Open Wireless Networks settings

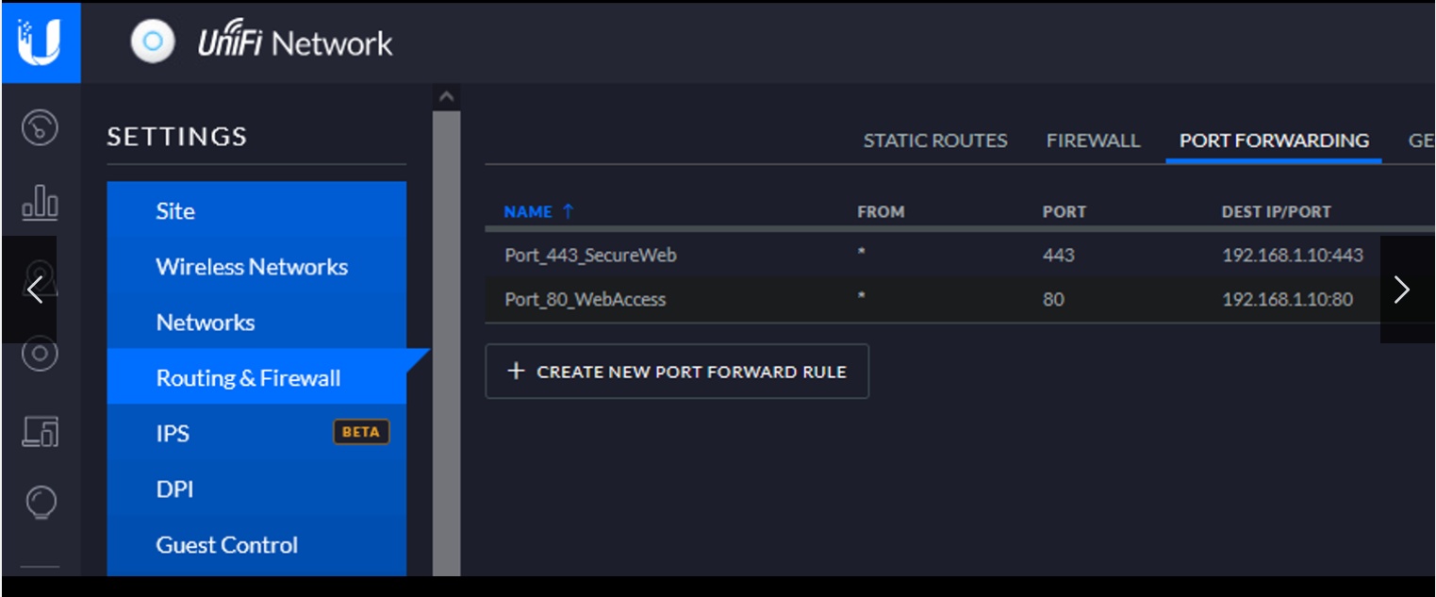(x=256, y=267)
